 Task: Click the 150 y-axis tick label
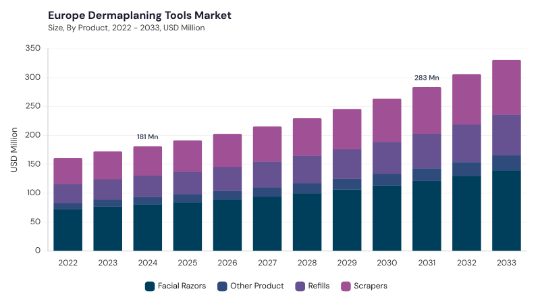[33, 164]
